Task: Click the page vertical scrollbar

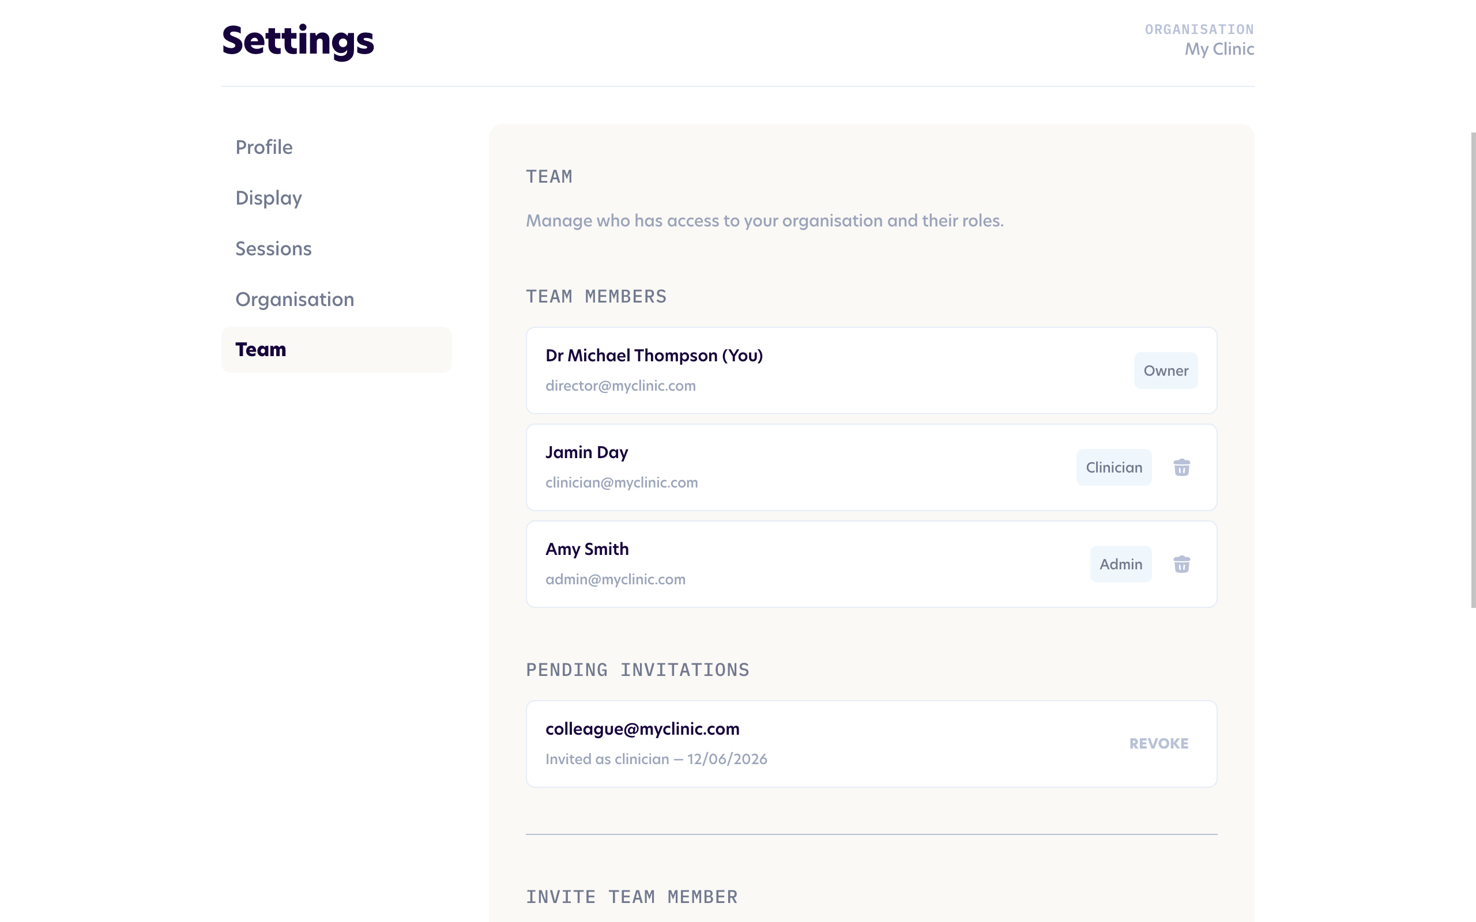Action: tap(1473, 369)
